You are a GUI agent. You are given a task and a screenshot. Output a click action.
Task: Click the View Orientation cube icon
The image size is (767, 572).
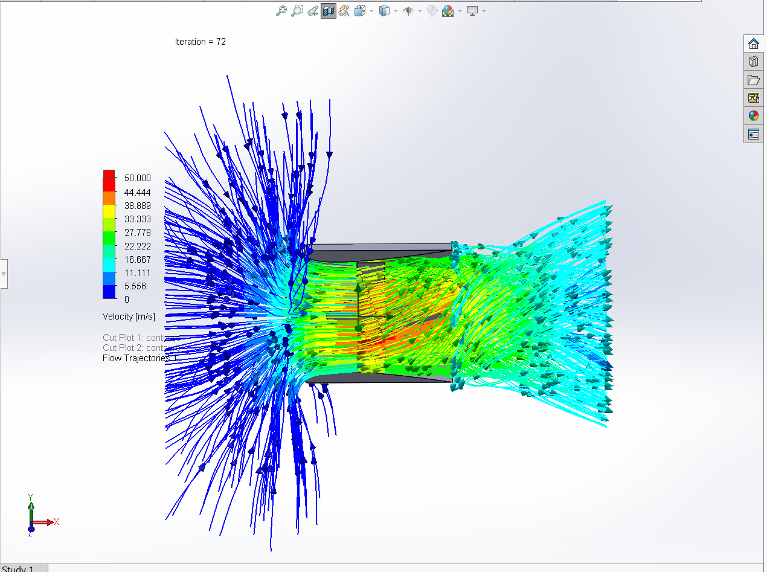tap(360, 11)
